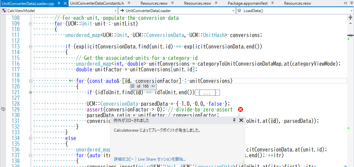Click the populate the conversion data comment
Screen dimensions: 354x167
coord(117,18)
